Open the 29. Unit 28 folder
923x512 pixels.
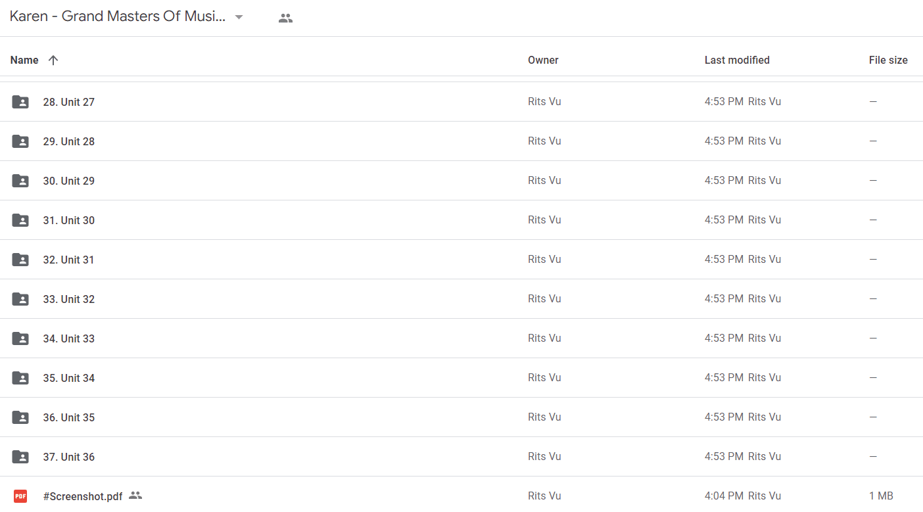point(69,141)
